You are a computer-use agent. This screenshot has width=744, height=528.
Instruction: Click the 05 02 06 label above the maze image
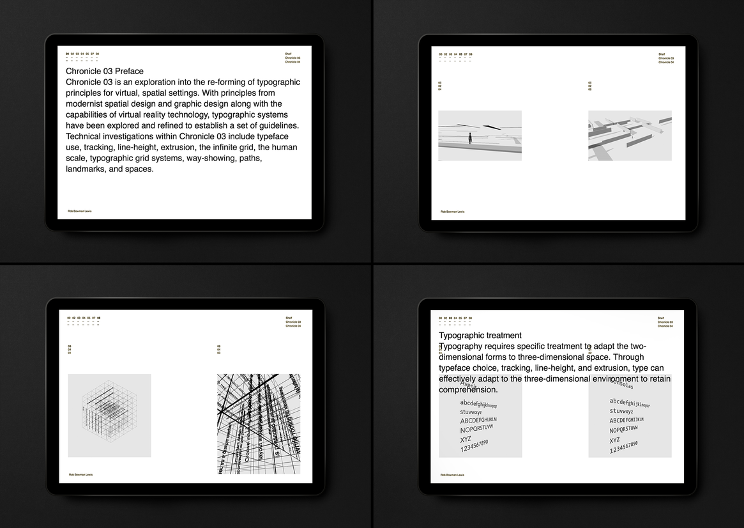click(590, 86)
